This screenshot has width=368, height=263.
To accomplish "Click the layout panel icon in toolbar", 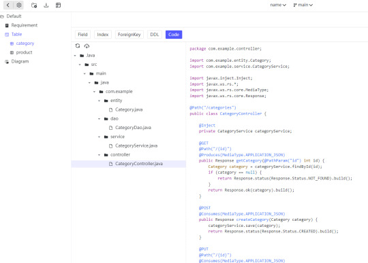I will [x=58, y=5].
